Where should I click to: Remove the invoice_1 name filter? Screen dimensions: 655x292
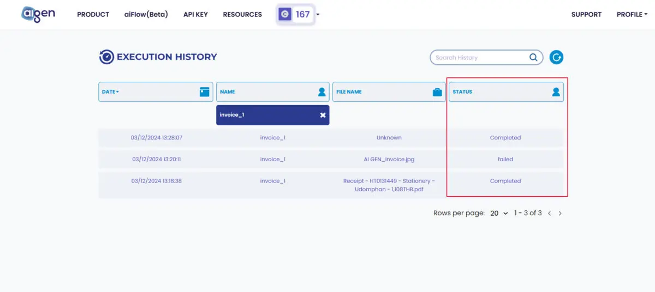click(x=323, y=115)
